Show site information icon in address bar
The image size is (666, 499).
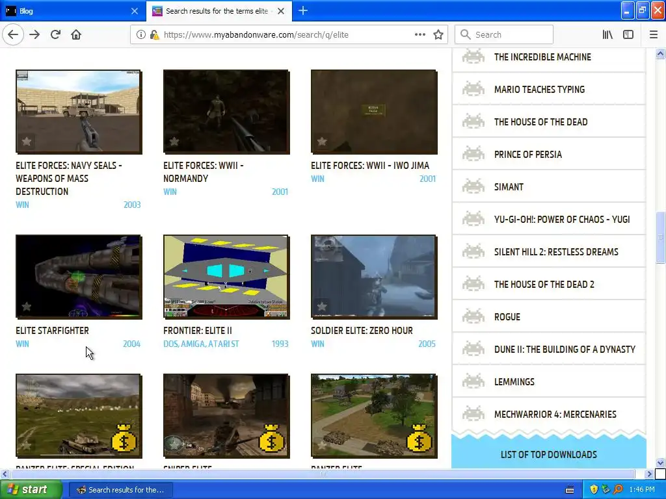point(140,35)
